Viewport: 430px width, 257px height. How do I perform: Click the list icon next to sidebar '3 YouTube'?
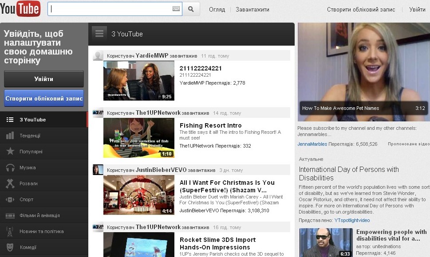tap(10, 120)
